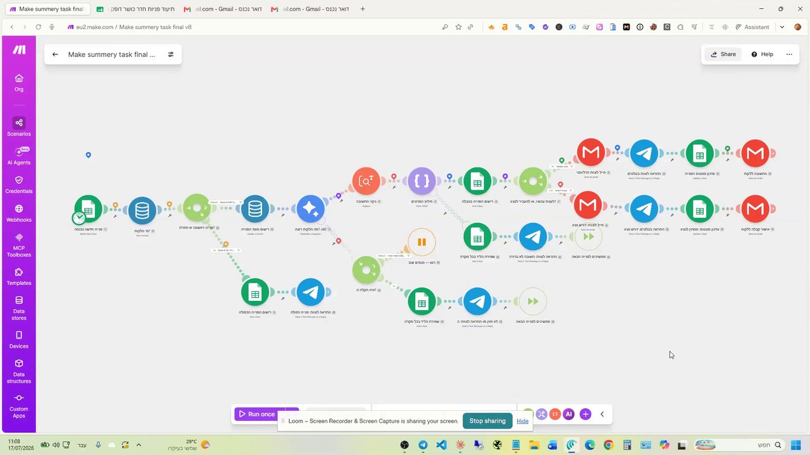Switch to the Make summery task final browser tab
The image size is (810, 455).
47,9
